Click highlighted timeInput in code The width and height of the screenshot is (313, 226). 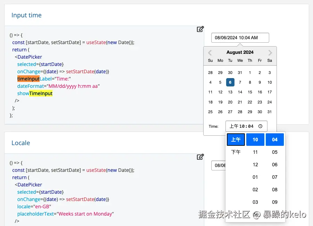tap(28, 79)
